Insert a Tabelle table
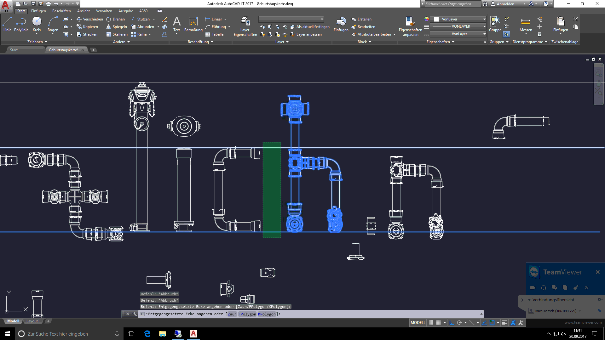The image size is (605, 340). point(214,34)
